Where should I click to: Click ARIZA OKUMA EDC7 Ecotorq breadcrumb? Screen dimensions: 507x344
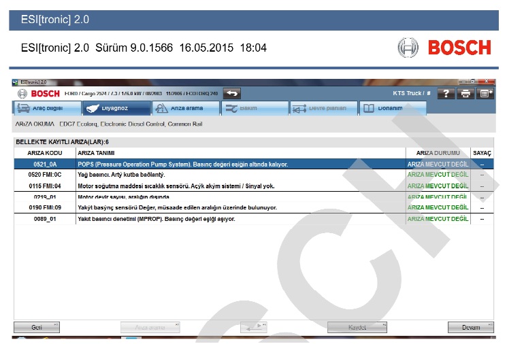[x=109, y=124]
